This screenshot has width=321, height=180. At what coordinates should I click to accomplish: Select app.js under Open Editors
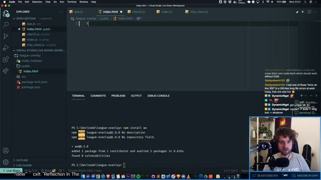[x=31, y=24]
